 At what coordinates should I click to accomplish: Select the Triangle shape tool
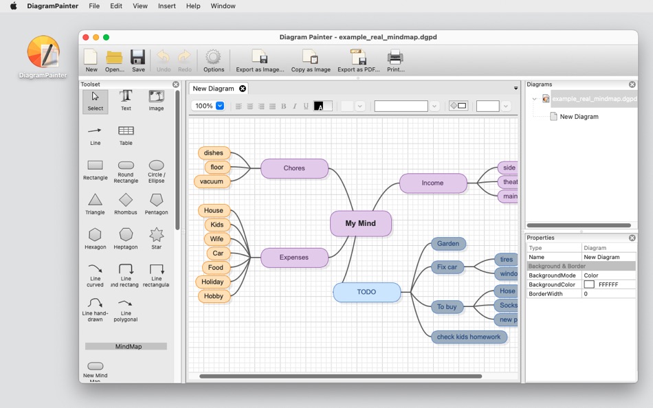click(96, 205)
